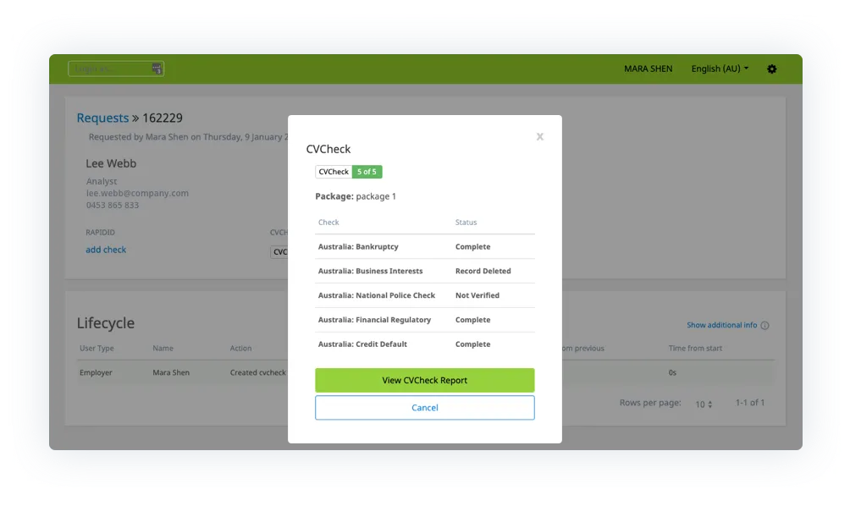The width and height of the screenshot is (850, 506).
Task: Click the Not Verified status for National Police Check
Action: click(476, 295)
